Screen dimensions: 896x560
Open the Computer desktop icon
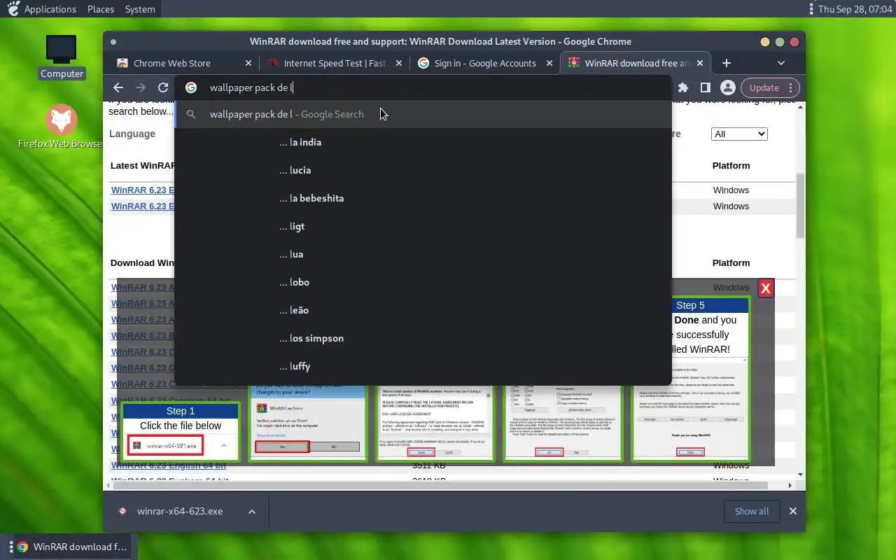tap(62, 57)
